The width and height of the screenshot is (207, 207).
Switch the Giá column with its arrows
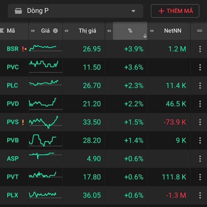tap(33, 31)
